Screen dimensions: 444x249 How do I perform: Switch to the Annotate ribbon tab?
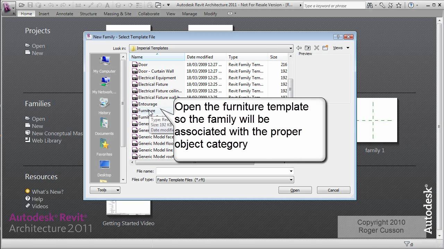(x=65, y=14)
